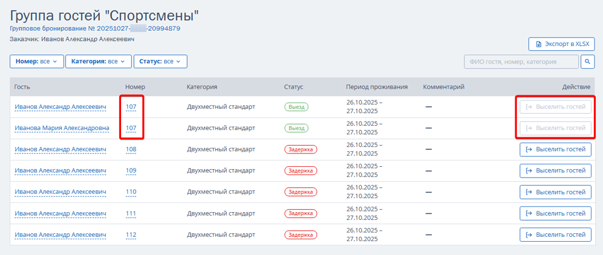Check out guests of room 112

click(x=555, y=234)
